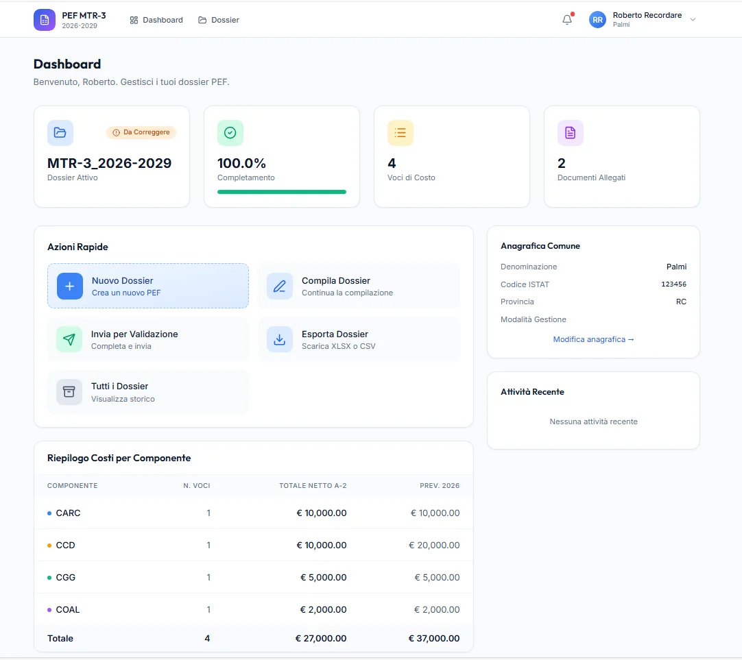
Task: Select the Invia per Validazione action label
Action: pyautogui.click(x=134, y=334)
